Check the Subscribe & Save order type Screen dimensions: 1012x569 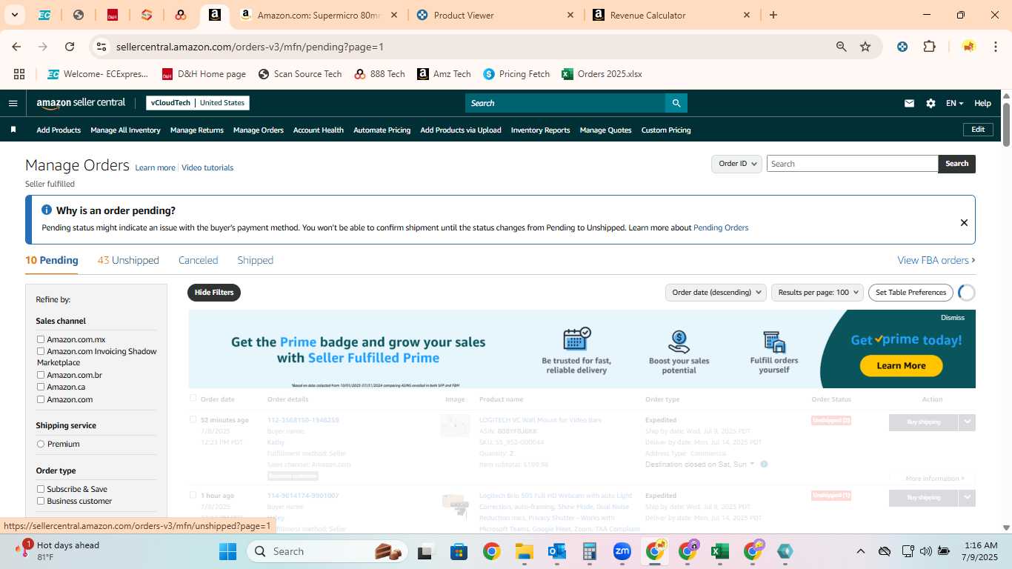click(x=41, y=489)
